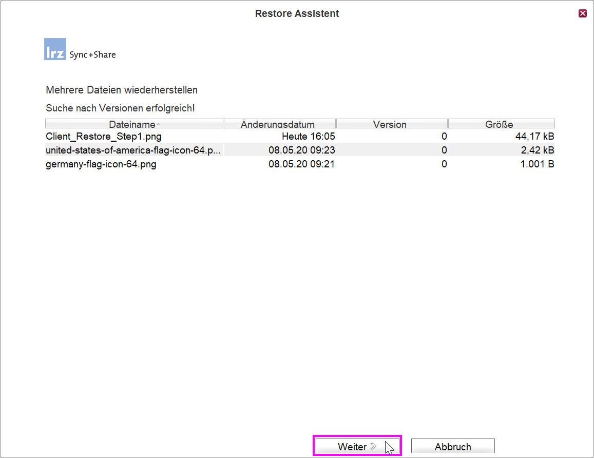Viewport: 594px width, 458px height.
Task: Sort by Dateiname column header
Action: 132,124
